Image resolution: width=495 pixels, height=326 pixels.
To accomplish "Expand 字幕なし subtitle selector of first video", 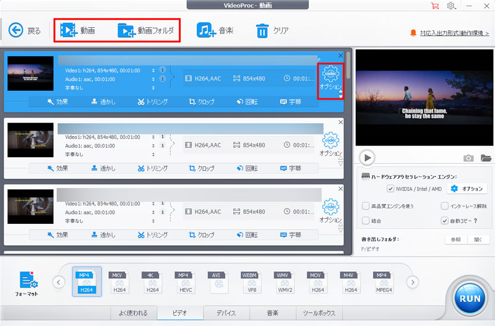I will (x=153, y=88).
